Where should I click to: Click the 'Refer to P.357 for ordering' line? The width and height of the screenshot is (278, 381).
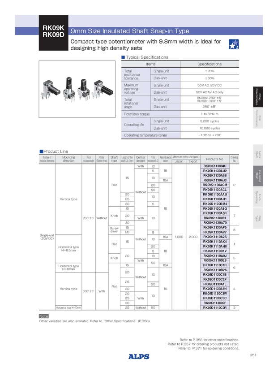click(203, 344)
